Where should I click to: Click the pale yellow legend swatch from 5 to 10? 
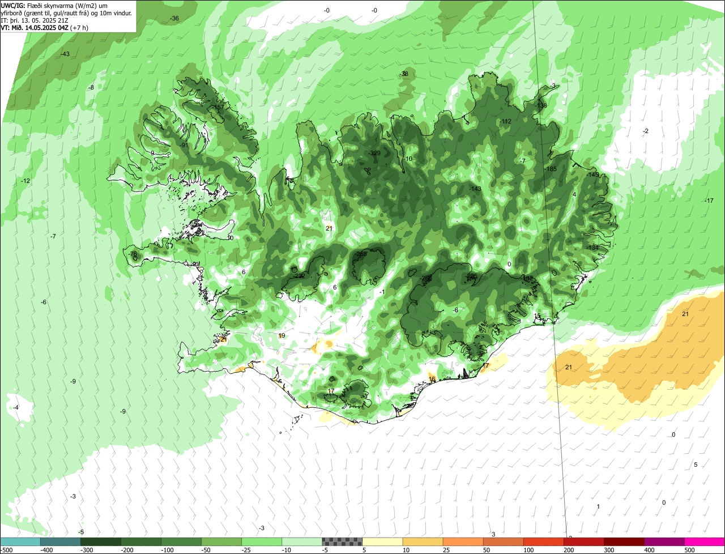(382, 542)
